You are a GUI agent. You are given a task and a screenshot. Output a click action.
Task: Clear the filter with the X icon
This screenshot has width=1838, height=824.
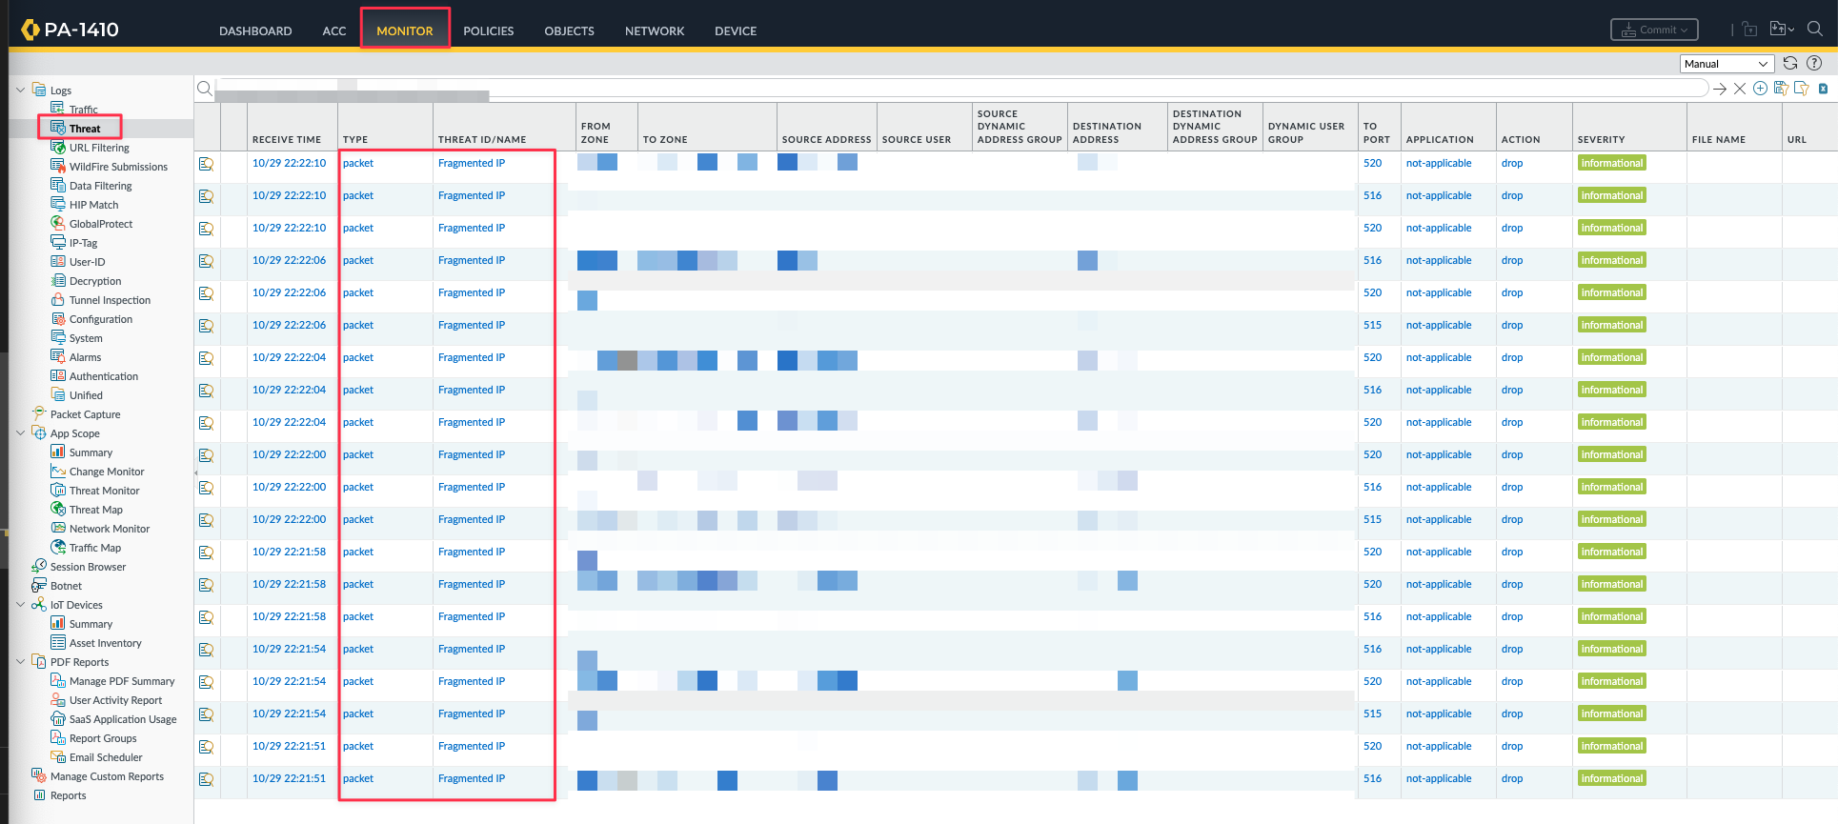tap(1740, 89)
